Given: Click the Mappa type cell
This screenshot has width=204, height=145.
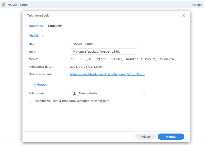Looking at the screenshot, I should 197,5.
